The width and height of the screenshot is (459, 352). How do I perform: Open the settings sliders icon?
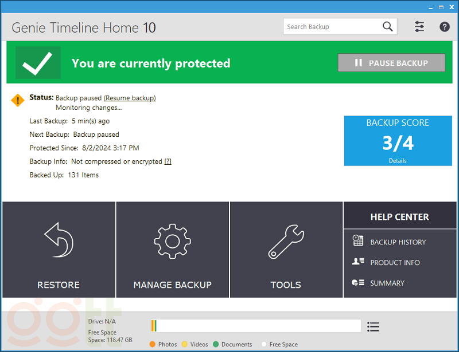click(419, 27)
